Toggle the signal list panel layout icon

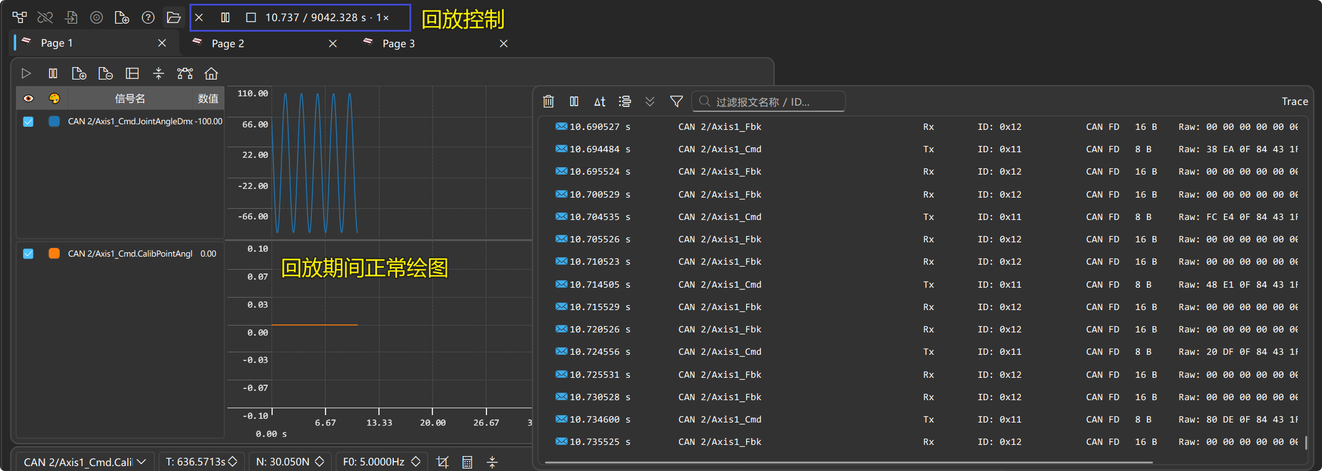[132, 73]
